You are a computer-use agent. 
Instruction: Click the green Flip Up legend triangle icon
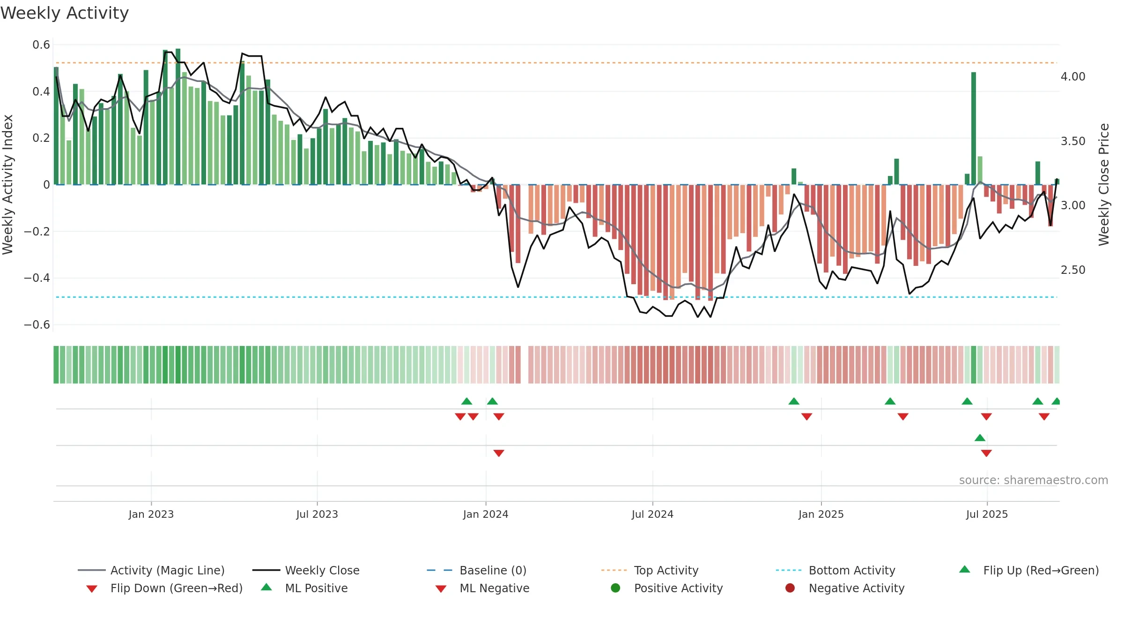click(x=965, y=569)
